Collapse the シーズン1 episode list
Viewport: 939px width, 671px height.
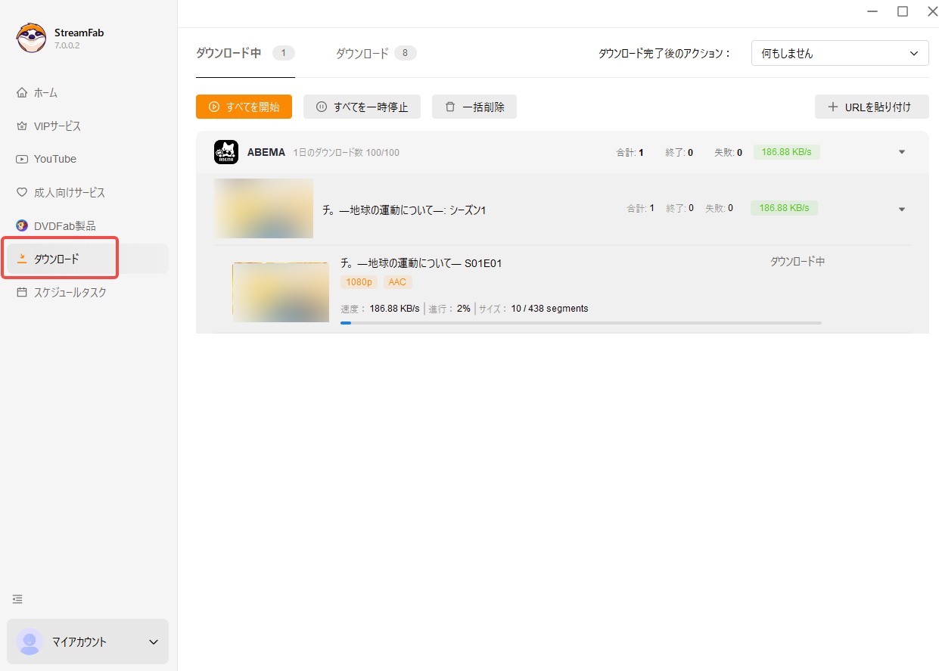901,207
